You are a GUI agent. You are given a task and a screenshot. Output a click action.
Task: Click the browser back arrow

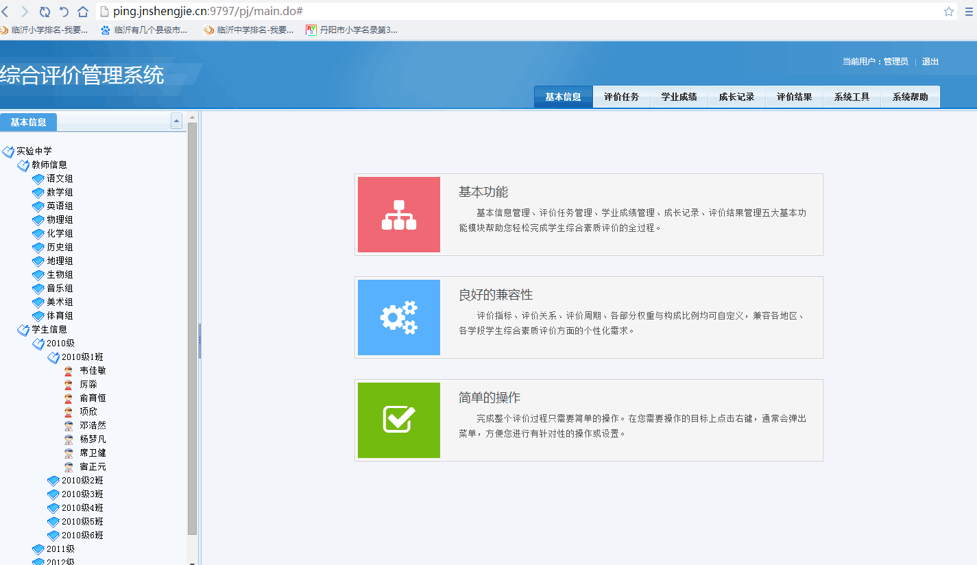pos(5,11)
